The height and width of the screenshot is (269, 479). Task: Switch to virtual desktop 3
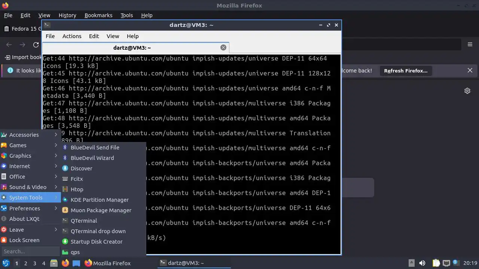34,263
